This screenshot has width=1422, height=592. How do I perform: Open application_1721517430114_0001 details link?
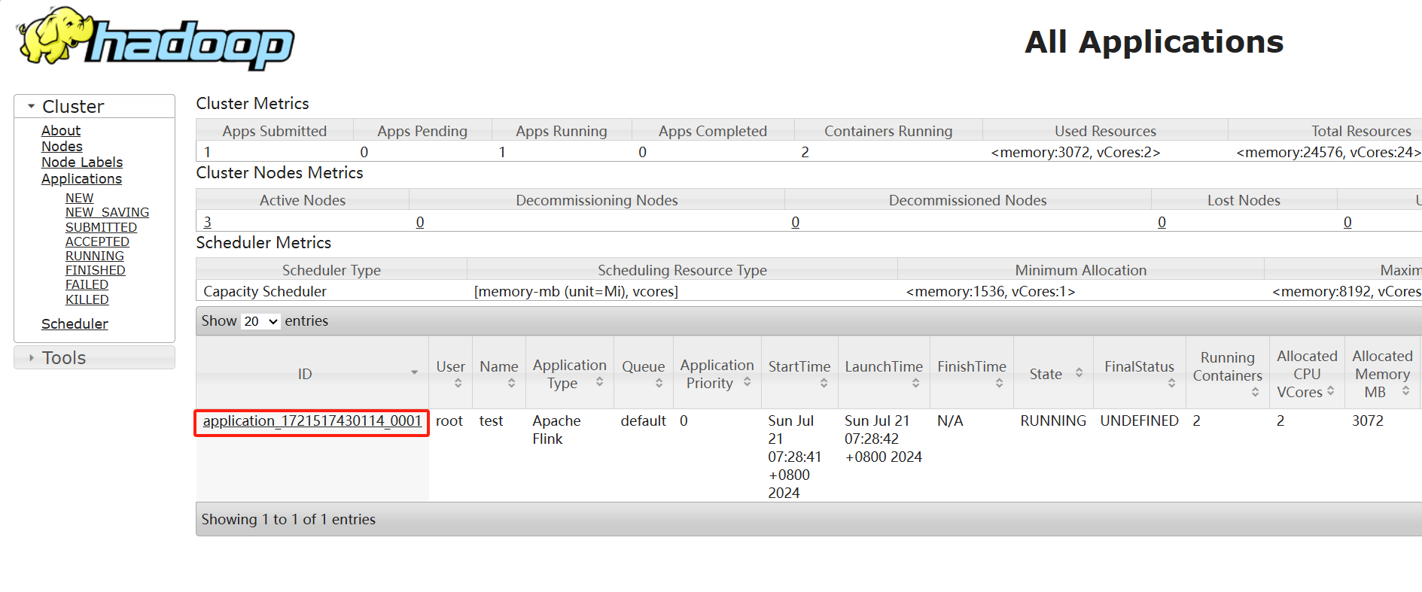pos(312,421)
